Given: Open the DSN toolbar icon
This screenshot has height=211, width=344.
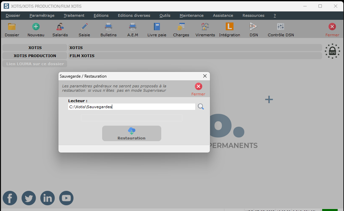Looking at the screenshot, I should click(x=254, y=30).
